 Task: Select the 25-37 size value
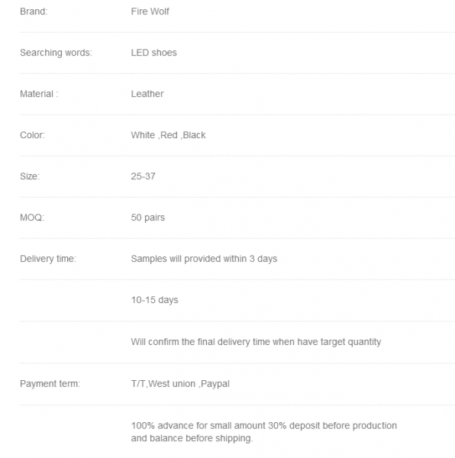(143, 176)
